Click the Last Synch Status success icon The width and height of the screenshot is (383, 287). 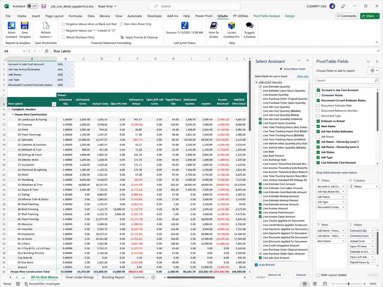[185, 25]
